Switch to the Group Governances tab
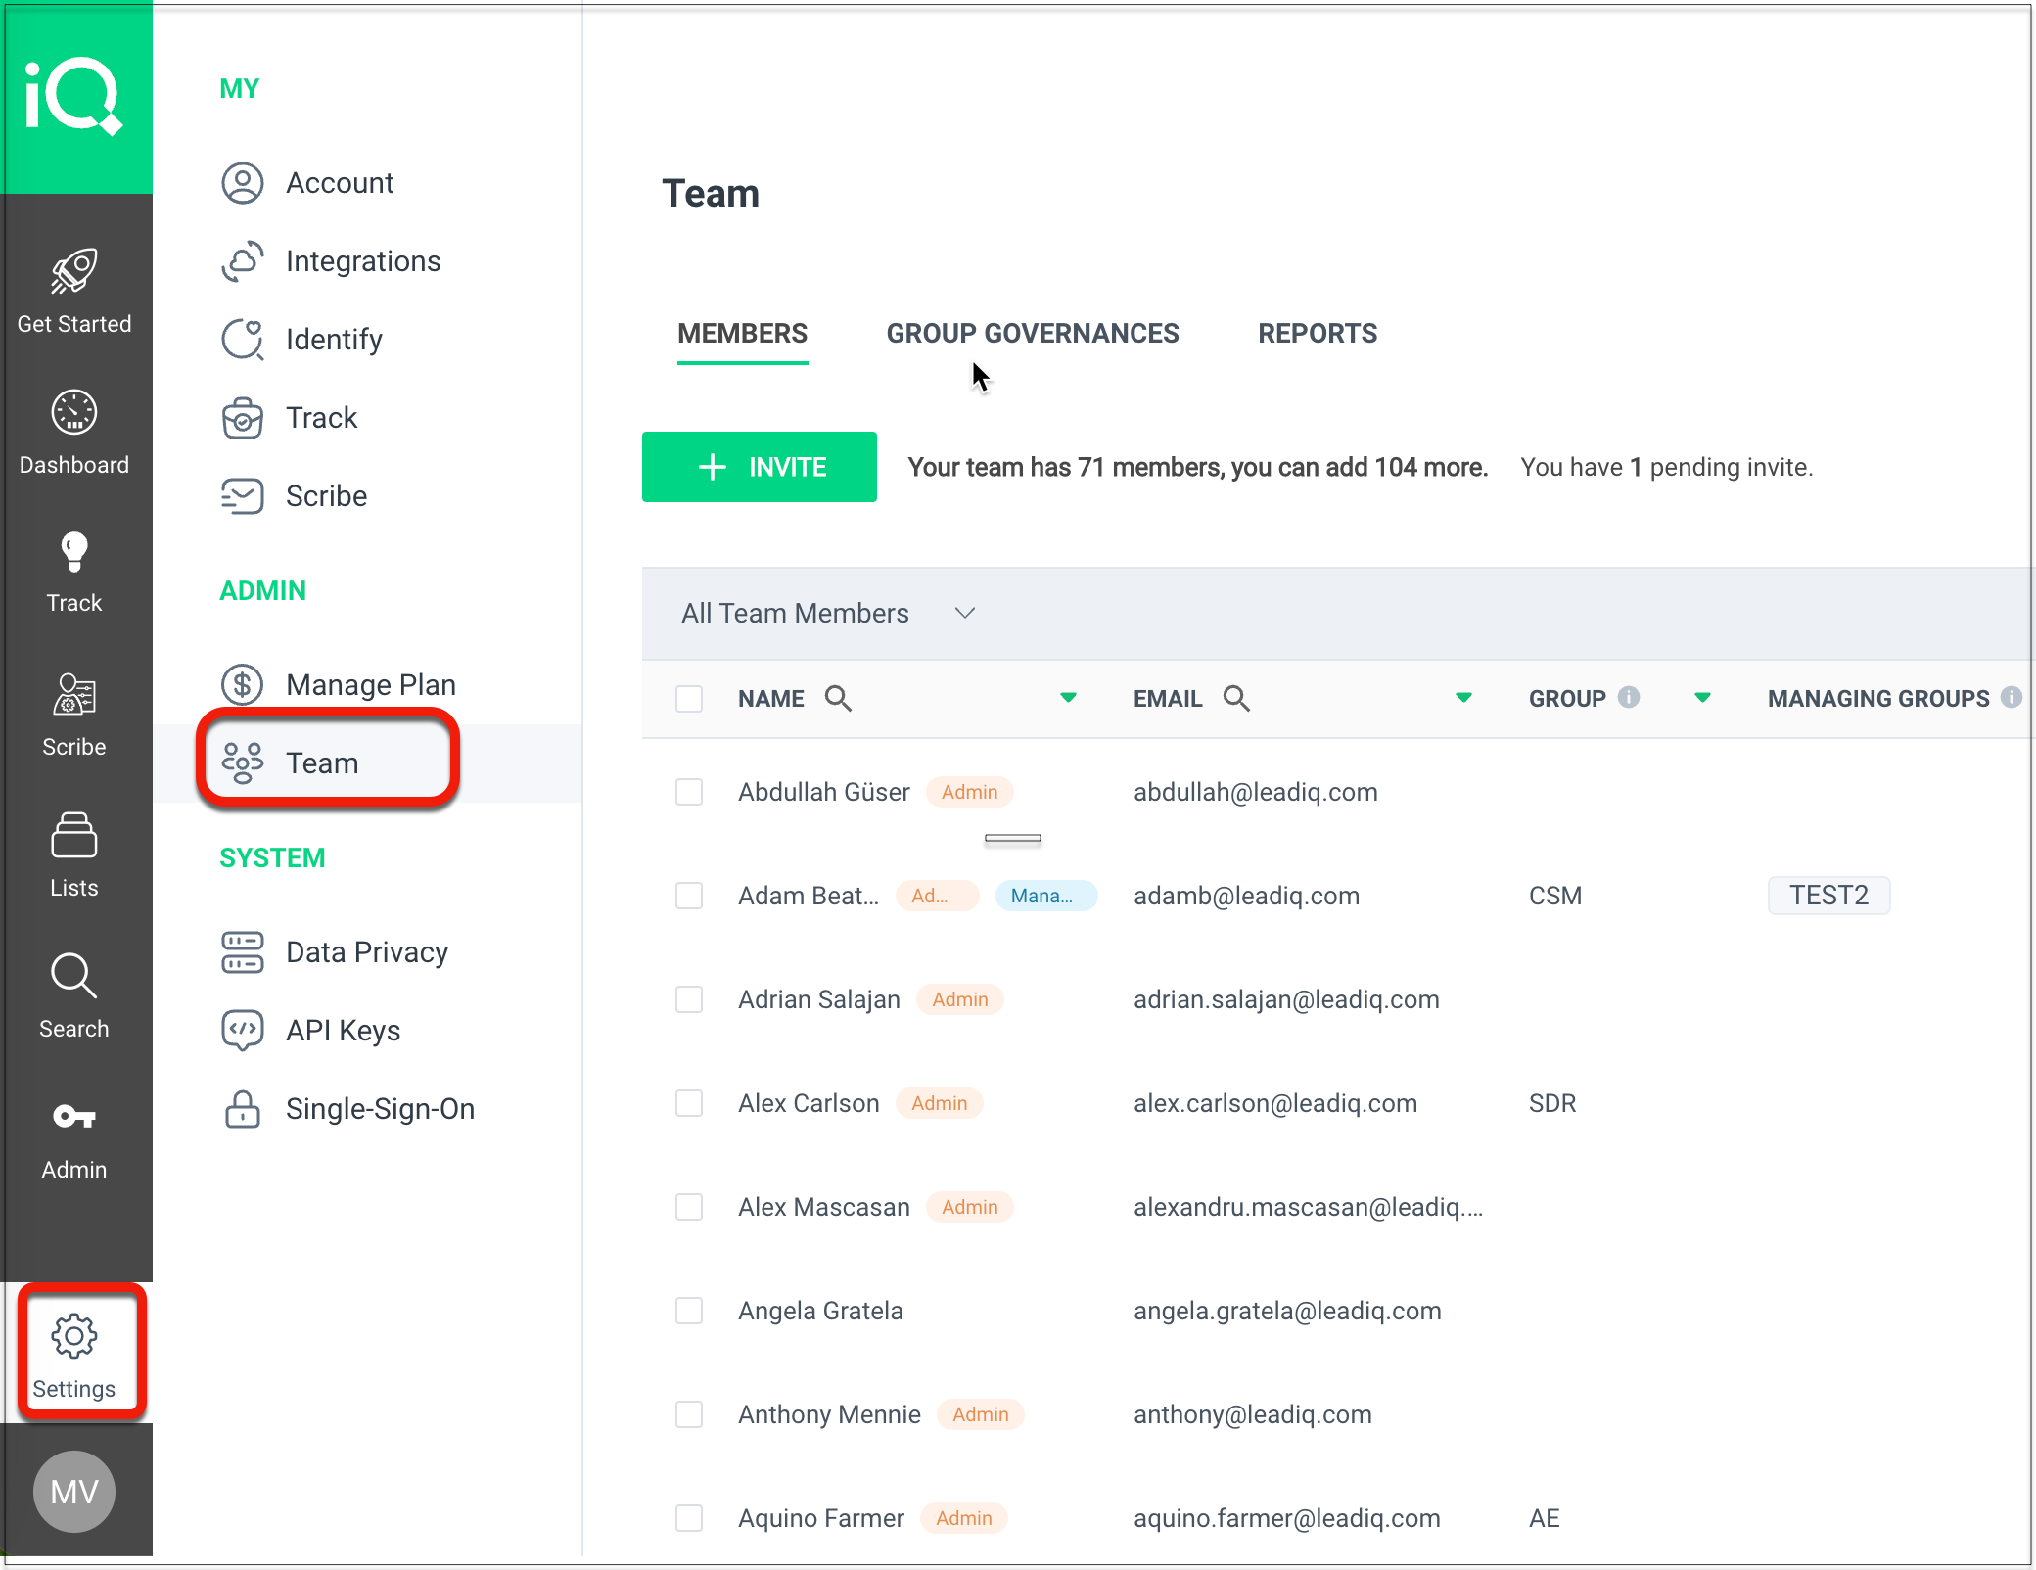This screenshot has width=2036, height=1570. (x=1033, y=334)
